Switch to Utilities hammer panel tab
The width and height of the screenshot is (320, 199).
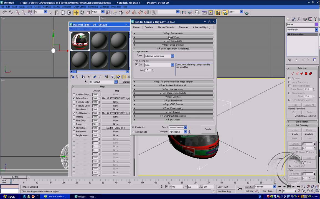pos(316,19)
